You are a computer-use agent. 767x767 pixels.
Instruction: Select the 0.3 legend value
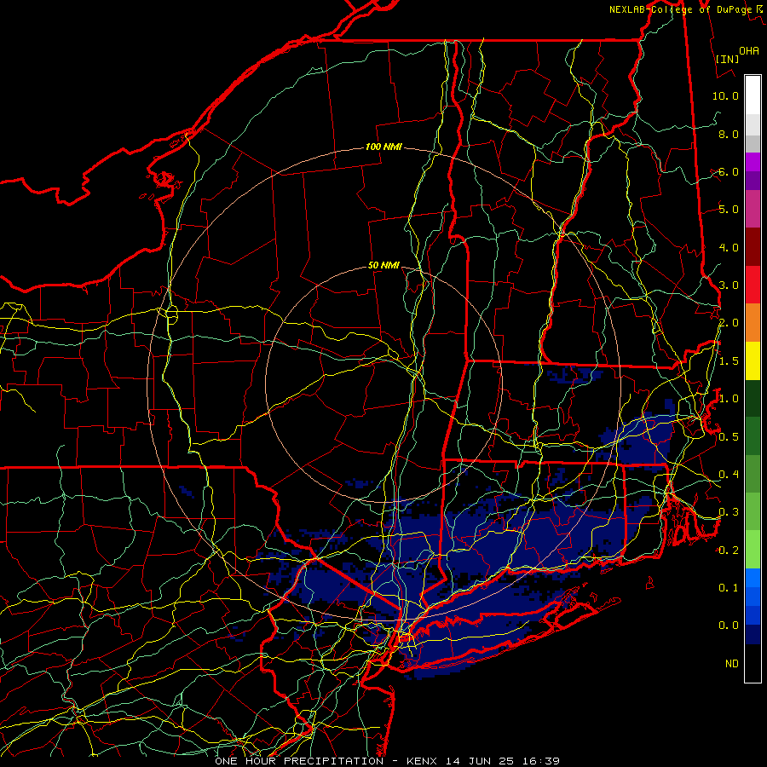click(729, 512)
